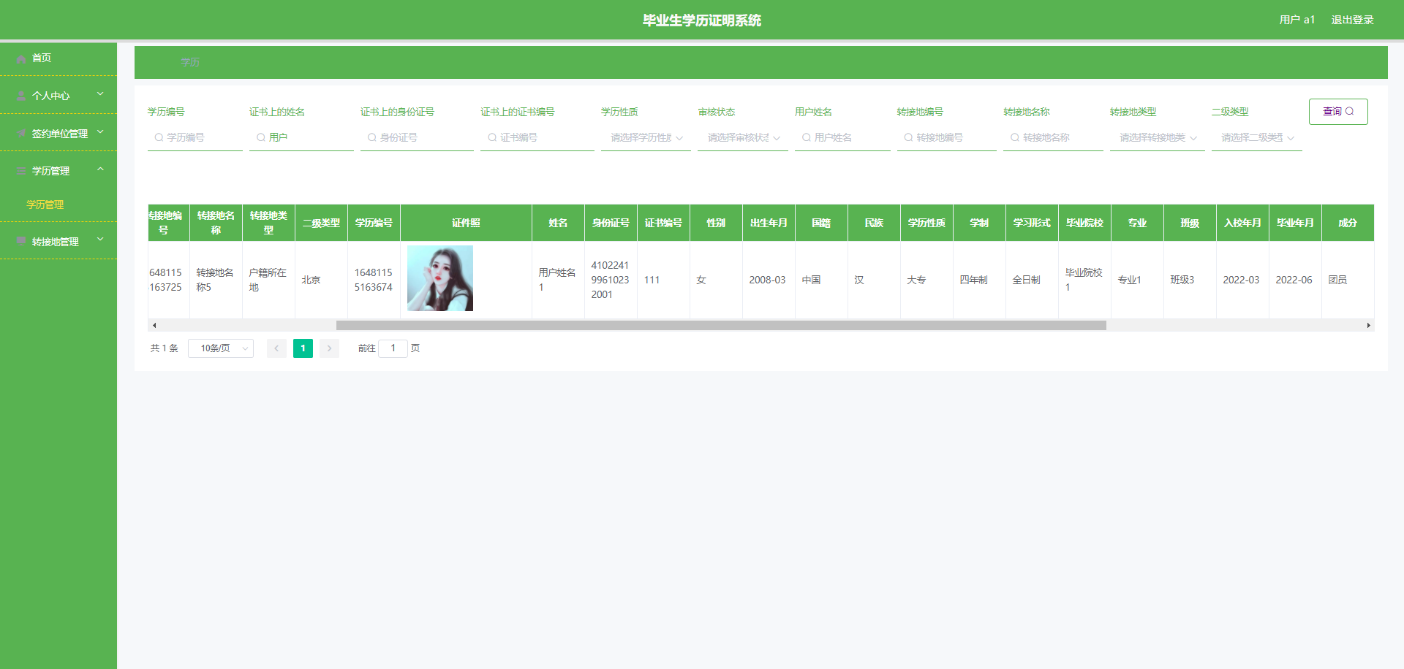Click the 学习形式 column header
This screenshot has height=669, width=1404.
point(1032,223)
